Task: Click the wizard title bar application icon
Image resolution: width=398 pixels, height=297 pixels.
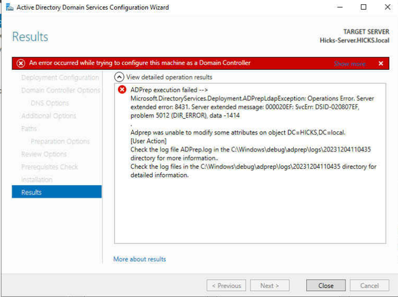Action: pyautogui.click(x=10, y=7)
